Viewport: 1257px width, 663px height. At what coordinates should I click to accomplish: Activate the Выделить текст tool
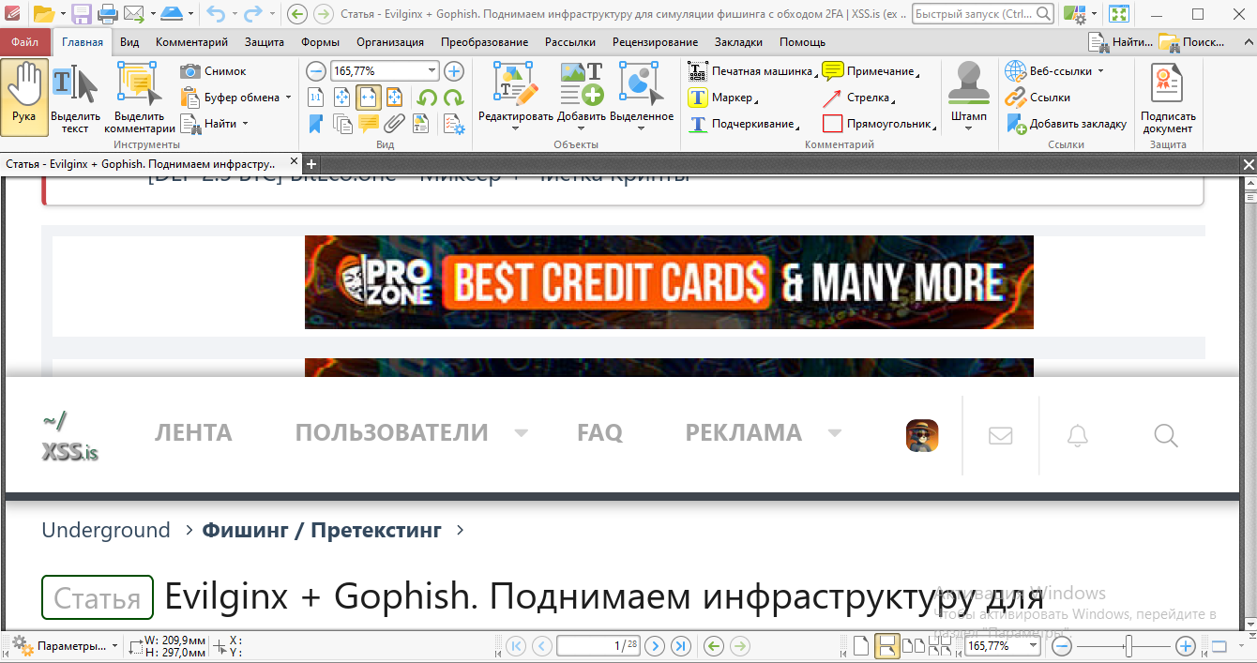(x=75, y=97)
